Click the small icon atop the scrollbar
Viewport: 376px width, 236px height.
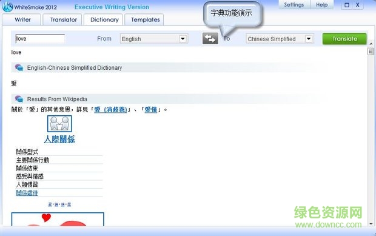(x=371, y=52)
